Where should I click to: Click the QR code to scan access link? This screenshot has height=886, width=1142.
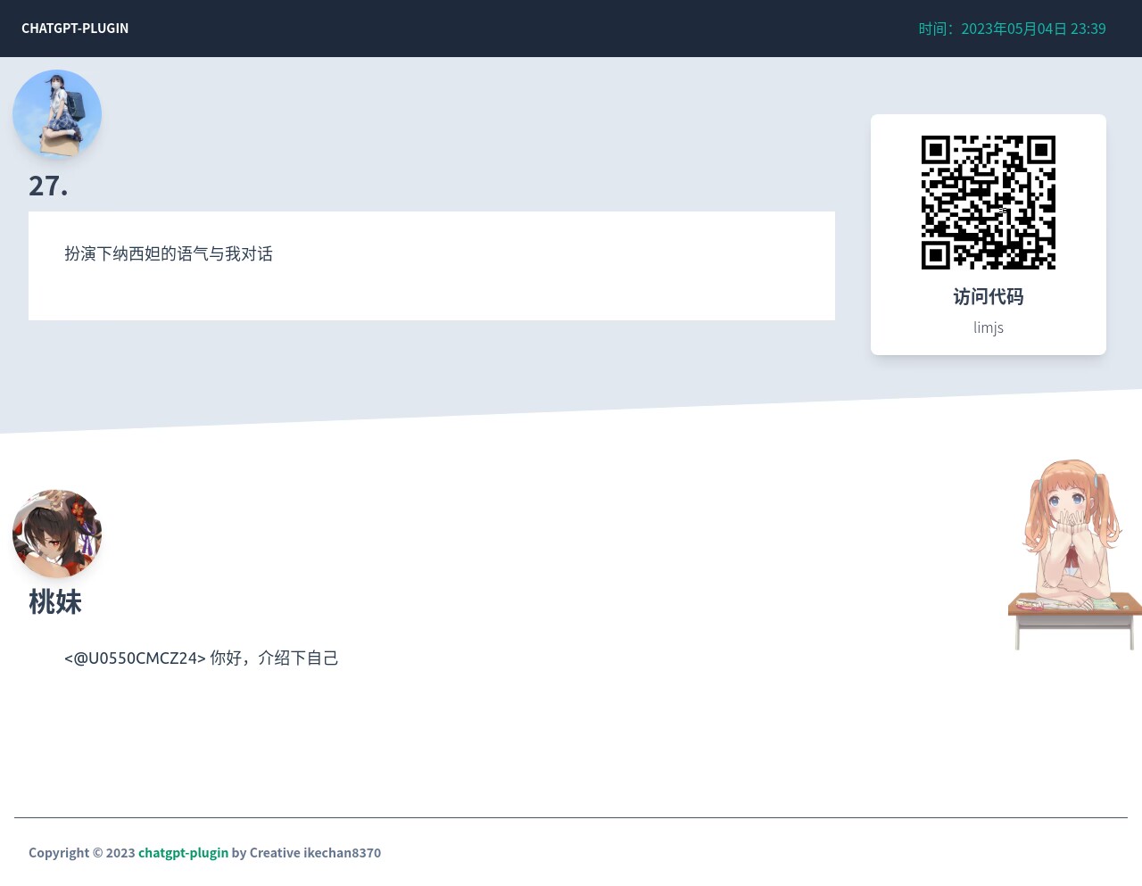[x=989, y=203]
